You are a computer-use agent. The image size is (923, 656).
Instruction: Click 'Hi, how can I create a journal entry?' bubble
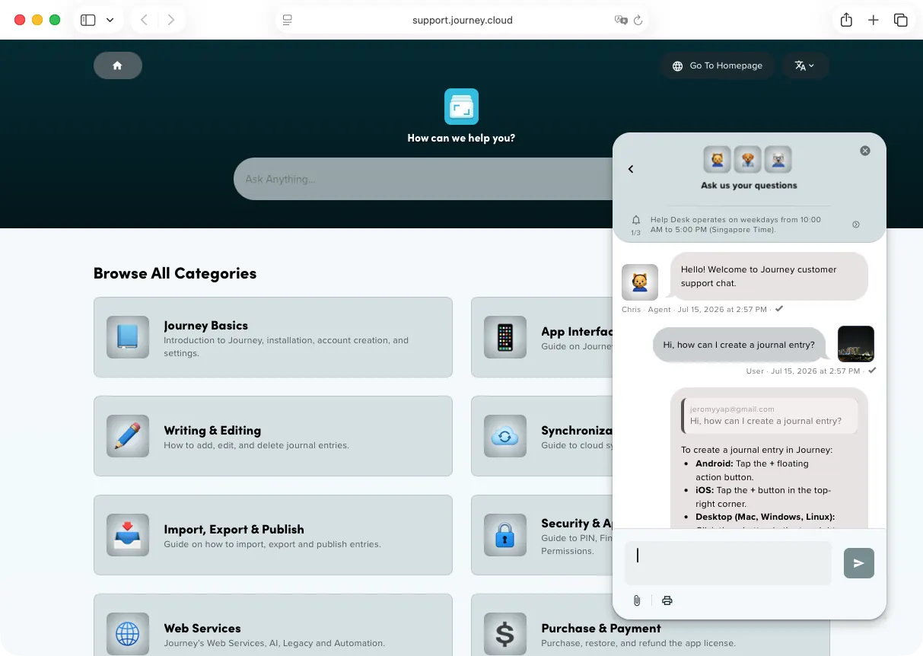740,345
